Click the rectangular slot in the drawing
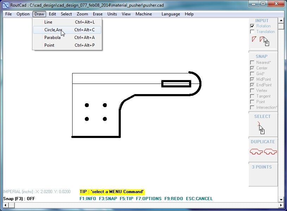This screenshot has width=287, height=211. coord(176,84)
